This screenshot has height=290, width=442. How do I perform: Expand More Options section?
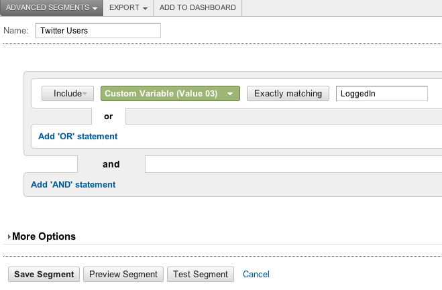click(x=44, y=236)
